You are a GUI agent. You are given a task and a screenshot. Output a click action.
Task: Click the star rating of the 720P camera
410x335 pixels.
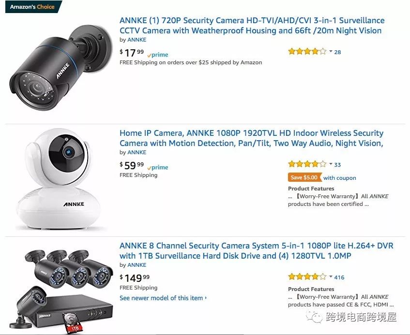pos(307,51)
